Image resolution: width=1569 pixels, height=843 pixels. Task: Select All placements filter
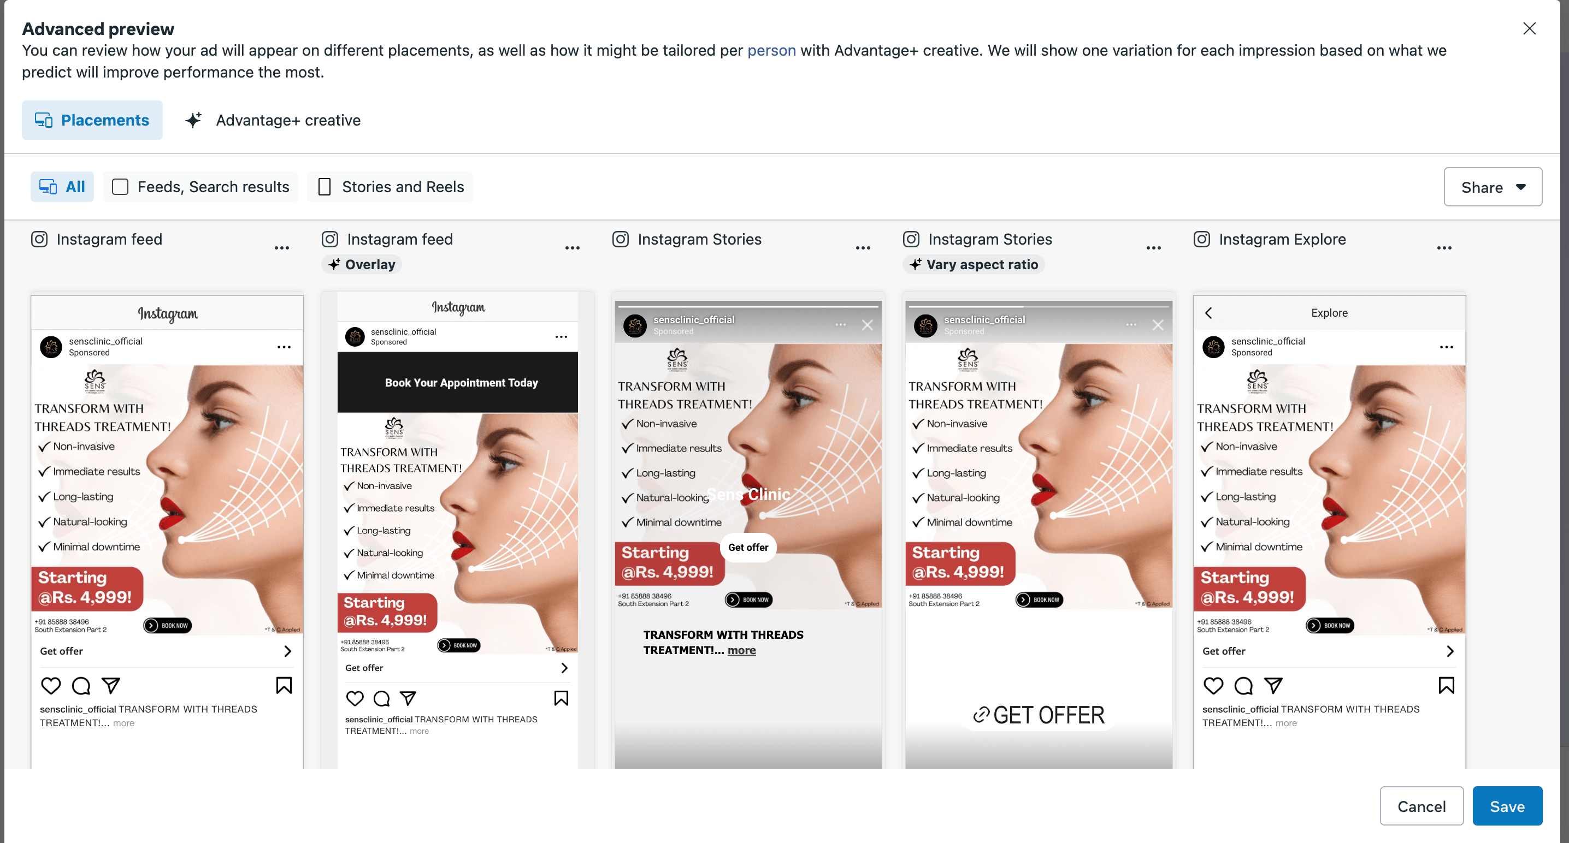point(62,187)
